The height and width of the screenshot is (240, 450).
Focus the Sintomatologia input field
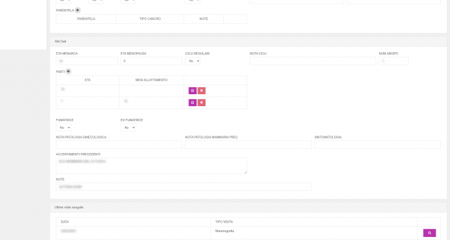pyautogui.click(x=377, y=145)
